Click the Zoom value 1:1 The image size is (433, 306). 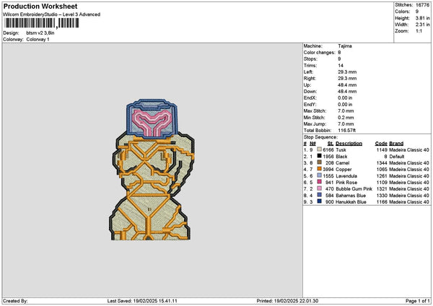pos(419,31)
